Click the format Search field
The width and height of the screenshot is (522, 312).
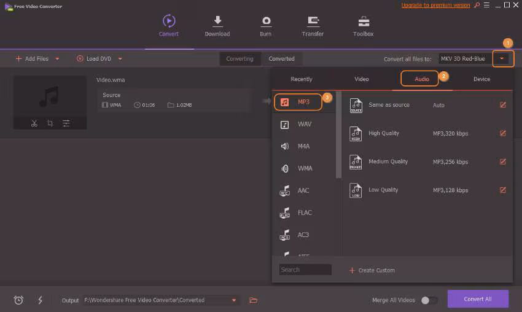tap(305, 270)
